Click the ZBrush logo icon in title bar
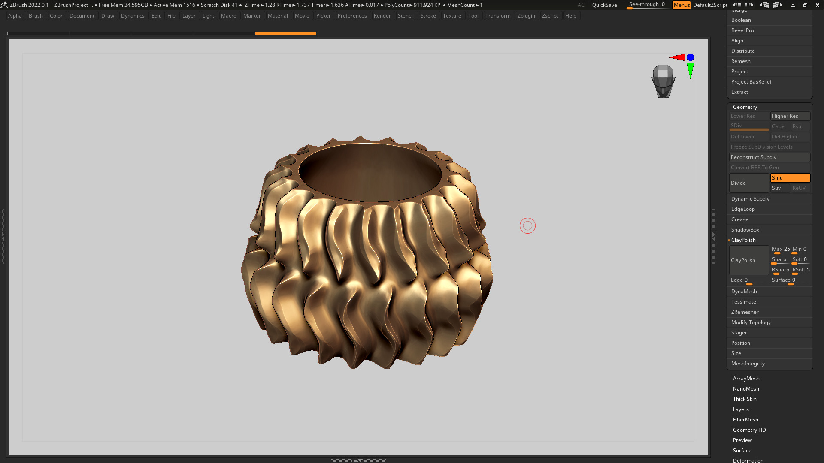The image size is (824, 463). pos(4,5)
